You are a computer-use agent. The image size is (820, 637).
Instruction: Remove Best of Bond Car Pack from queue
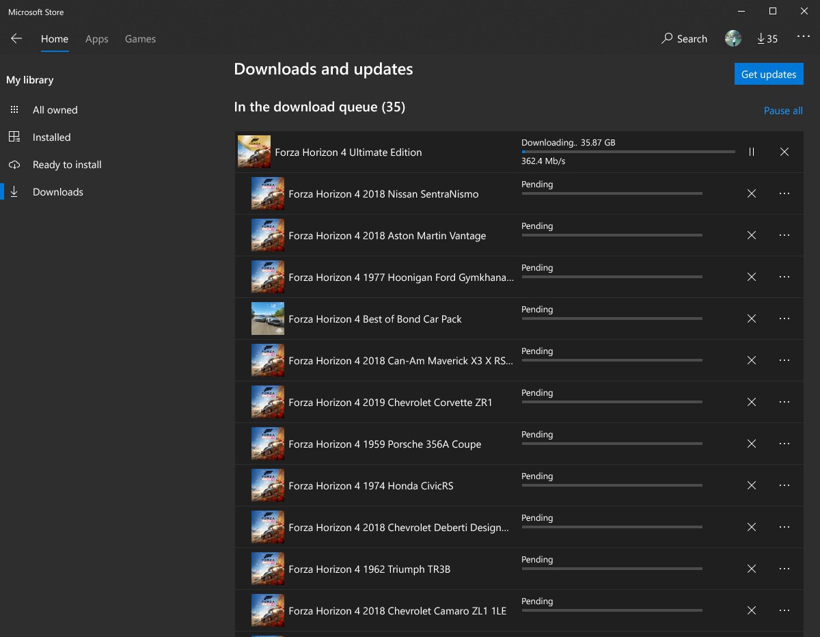coord(752,318)
